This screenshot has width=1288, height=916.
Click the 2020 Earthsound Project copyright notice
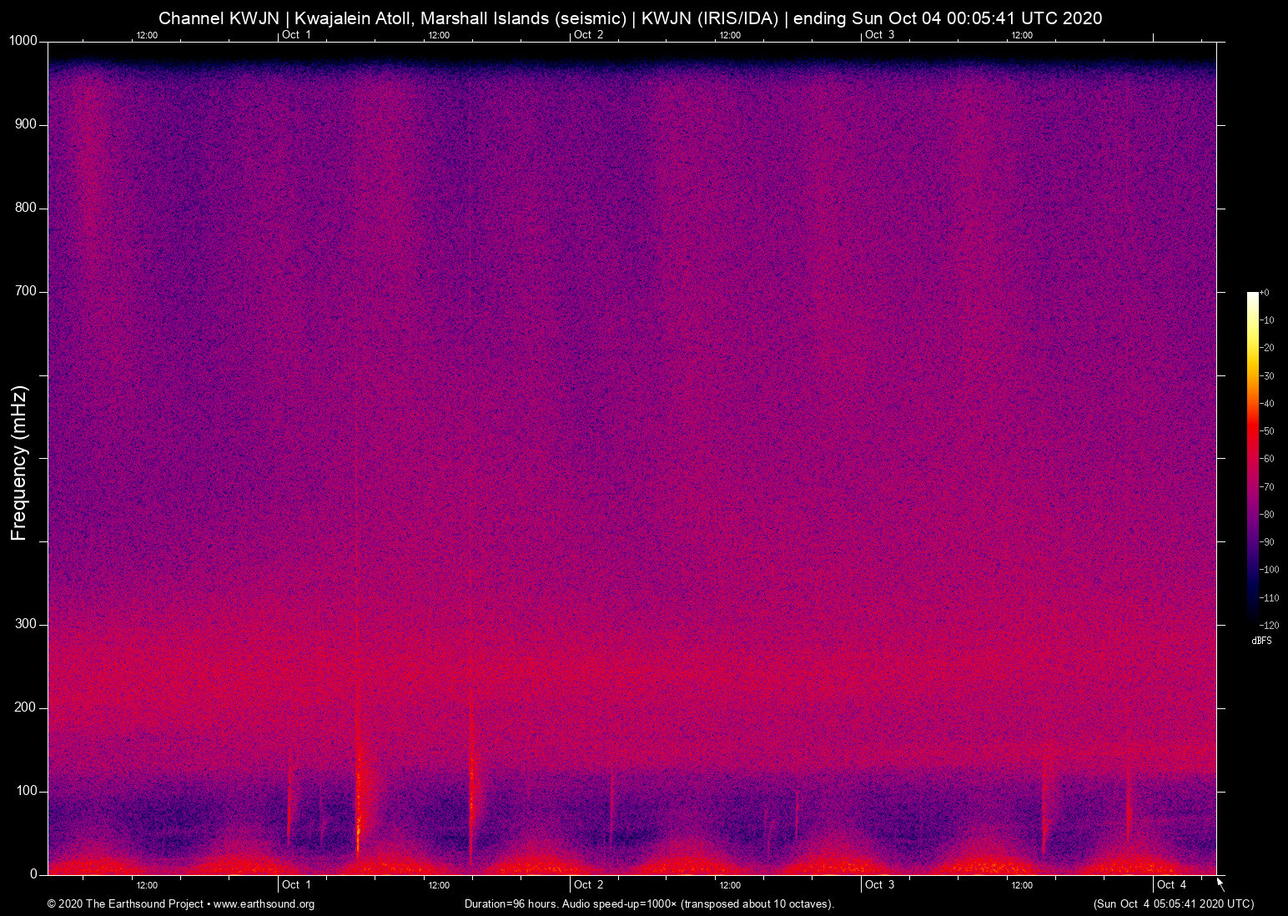[125, 904]
